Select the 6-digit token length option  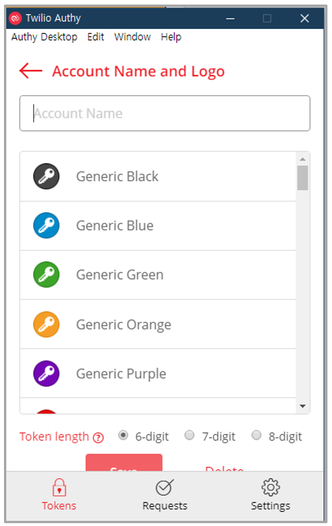(x=123, y=435)
